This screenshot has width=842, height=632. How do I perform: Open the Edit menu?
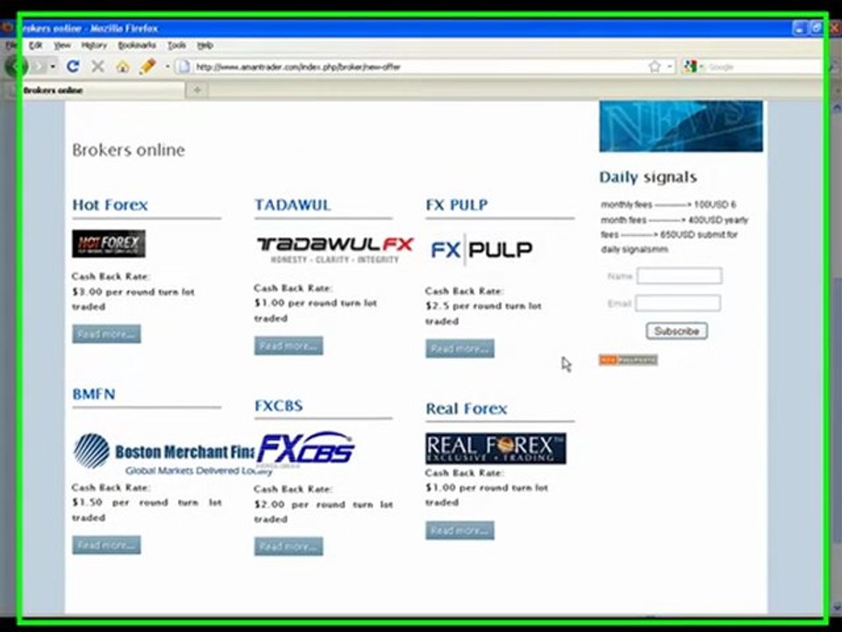pyautogui.click(x=35, y=45)
